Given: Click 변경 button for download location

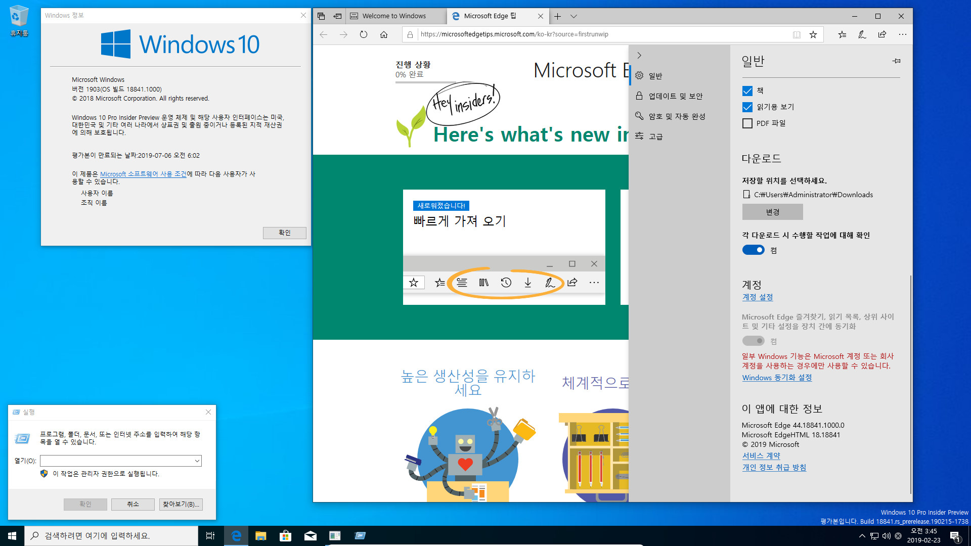Looking at the screenshot, I should pos(773,211).
